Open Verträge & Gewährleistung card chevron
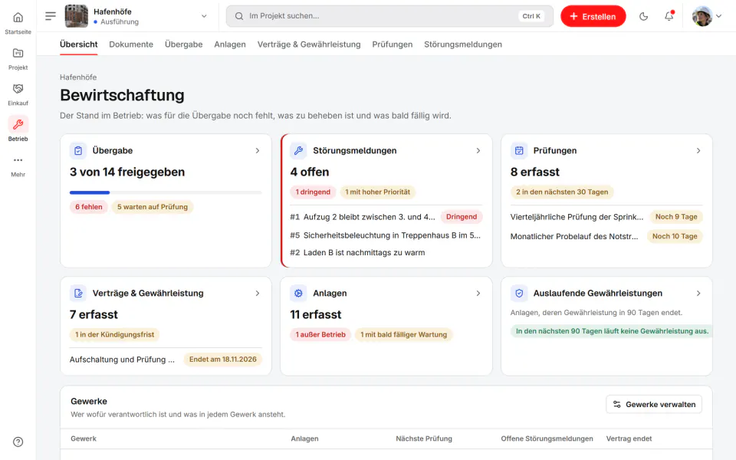The image size is (736, 460). 258,294
